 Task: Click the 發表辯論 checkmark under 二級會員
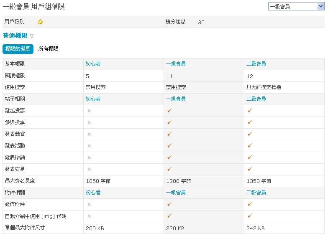250,157
